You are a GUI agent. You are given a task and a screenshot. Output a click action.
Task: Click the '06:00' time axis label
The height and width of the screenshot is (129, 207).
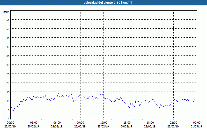[x=57, y=123]
